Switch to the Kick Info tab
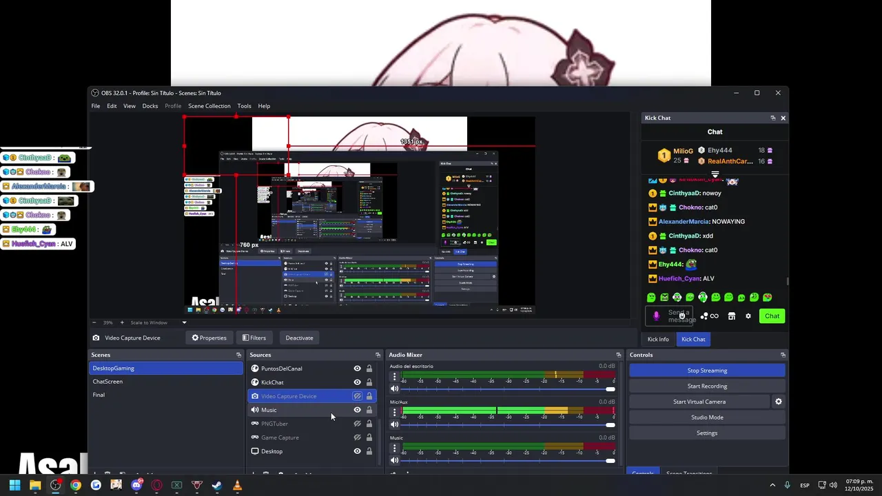The width and height of the screenshot is (882, 496). point(658,339)
